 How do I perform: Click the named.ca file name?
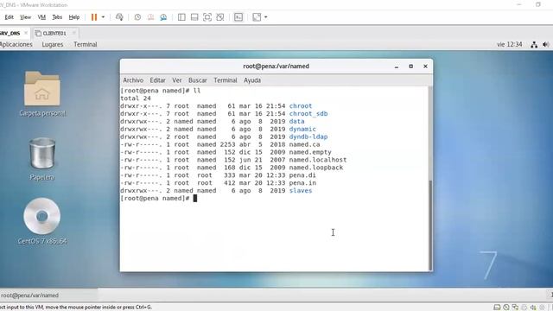point(304,144)
